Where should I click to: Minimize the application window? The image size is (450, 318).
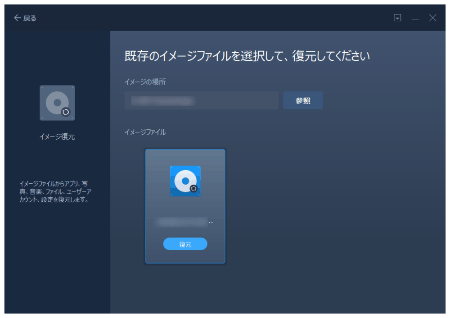tap(415, 18)
